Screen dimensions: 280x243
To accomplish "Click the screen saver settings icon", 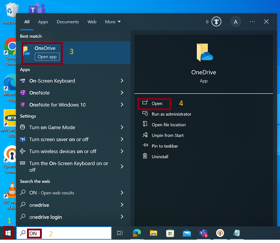I will 23,139.
